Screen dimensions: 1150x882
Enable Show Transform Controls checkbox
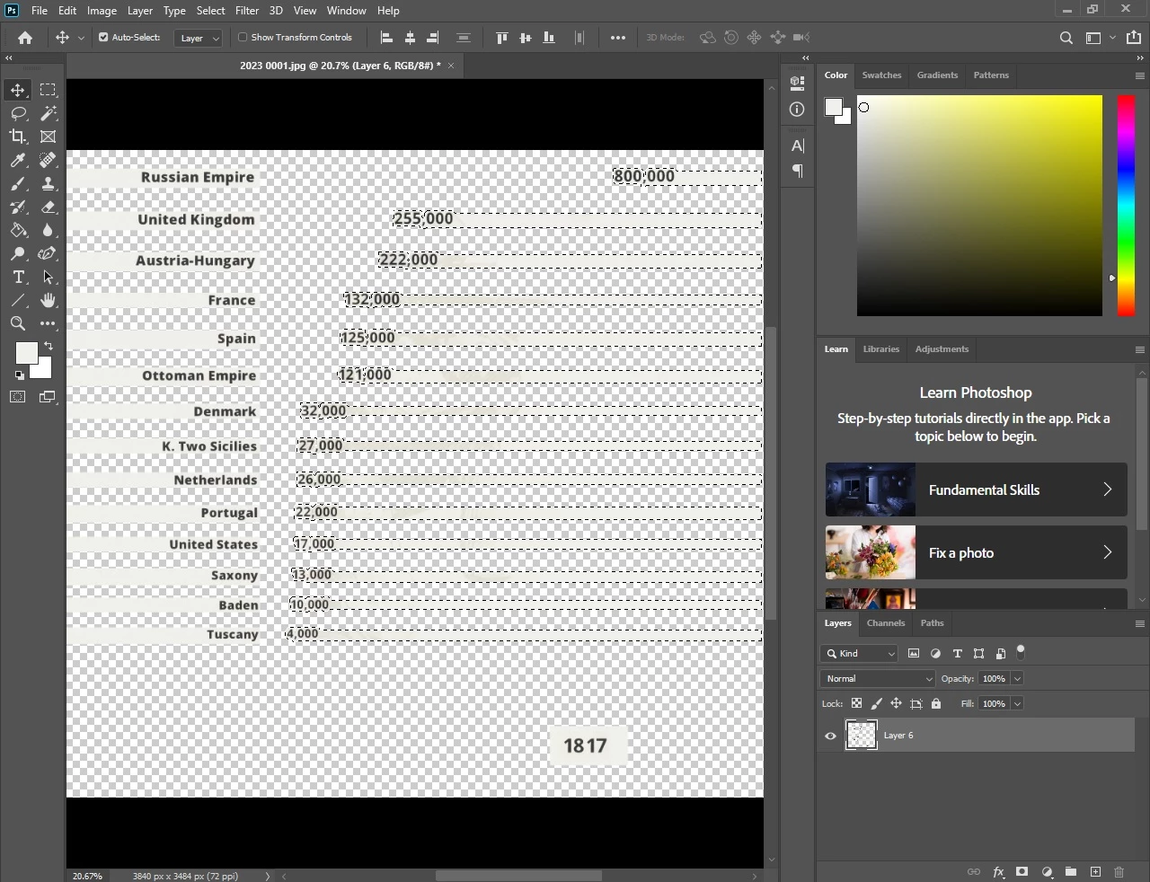(x=243, y=38)
